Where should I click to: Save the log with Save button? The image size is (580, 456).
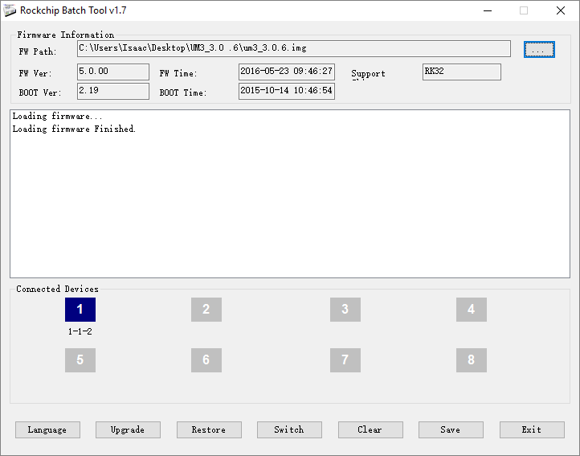pyautogui.click(x=451, y=429)
